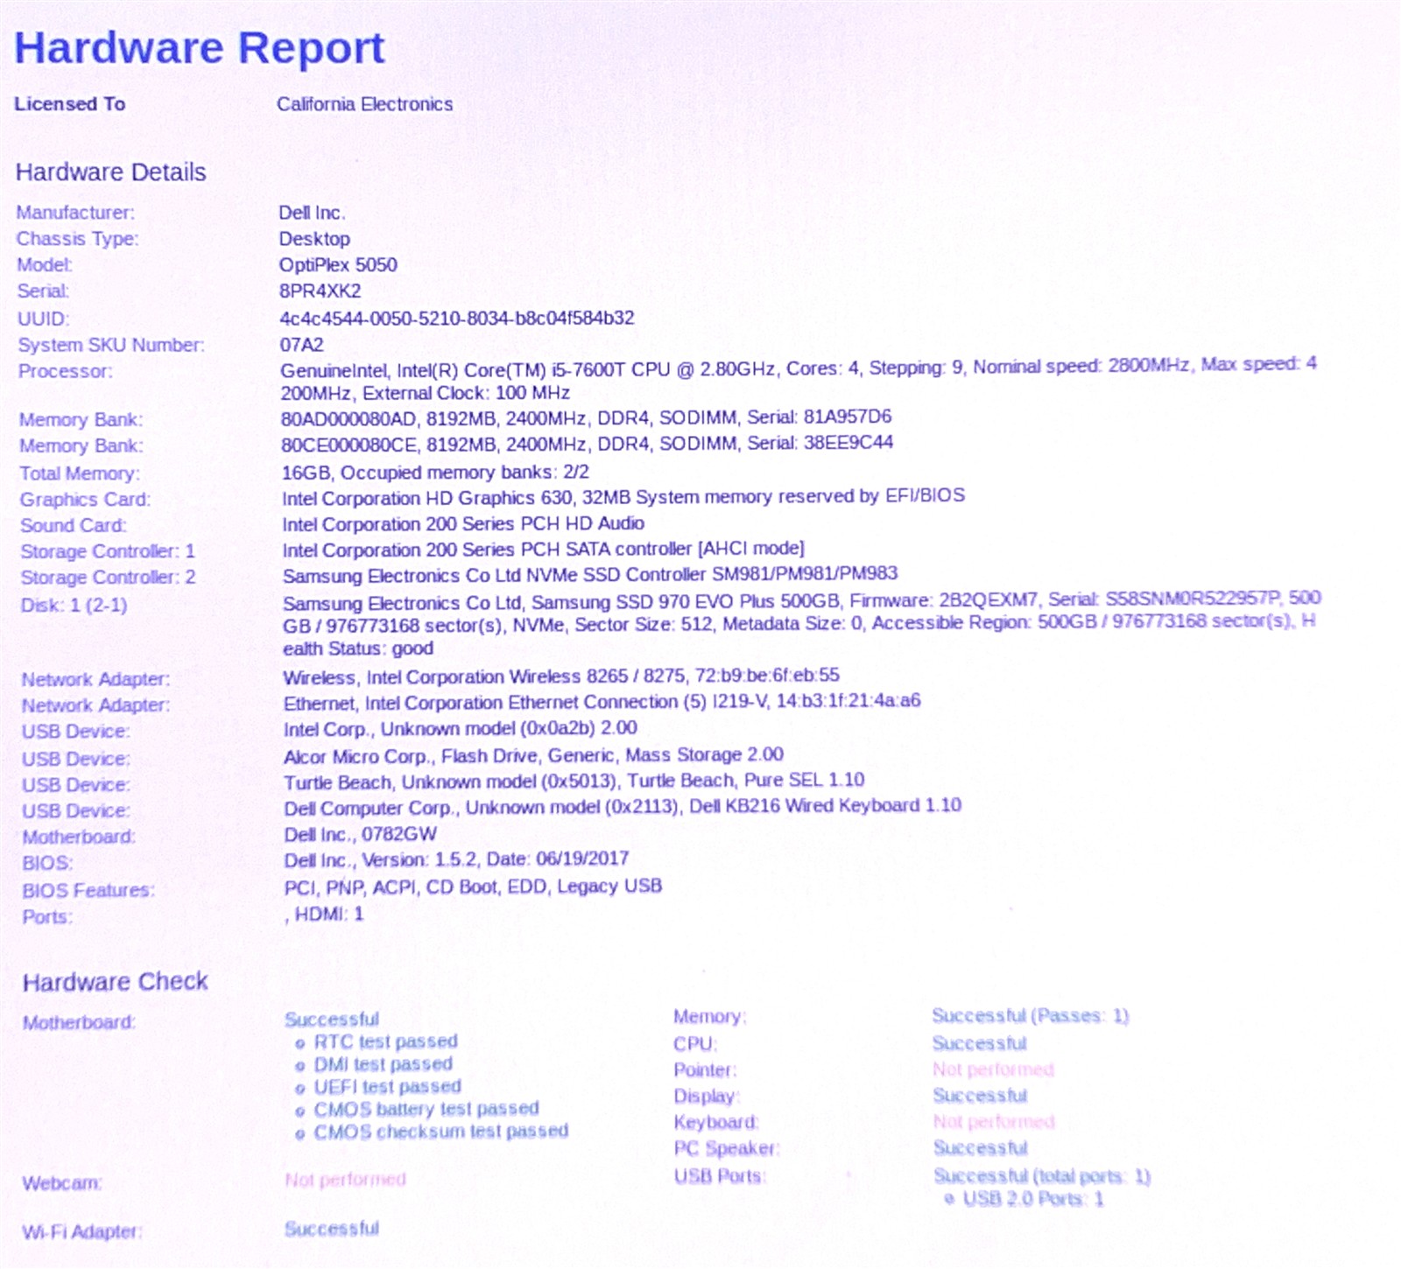Image resolution: width=1401 pixels, height=1269 pixels.
Task: Select the CPU Successful status
Action: pos(979,1043)
